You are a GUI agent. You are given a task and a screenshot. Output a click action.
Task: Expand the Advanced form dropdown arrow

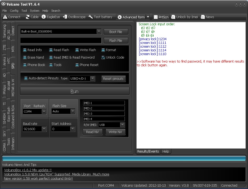(148, 17)
